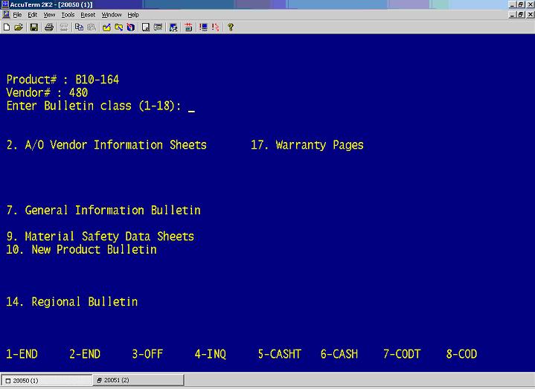Open the File menu
This screenshot has height=389, width=535.
coord(16,15)
